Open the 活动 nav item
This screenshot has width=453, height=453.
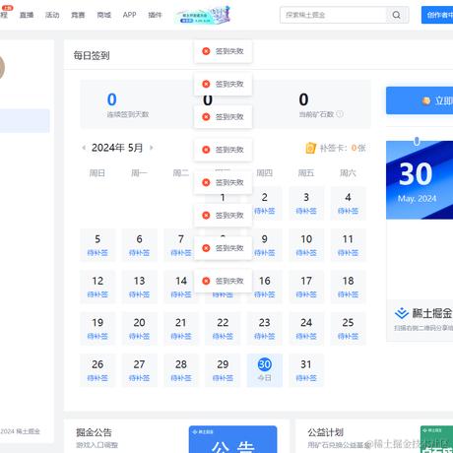tap(52, 15)
